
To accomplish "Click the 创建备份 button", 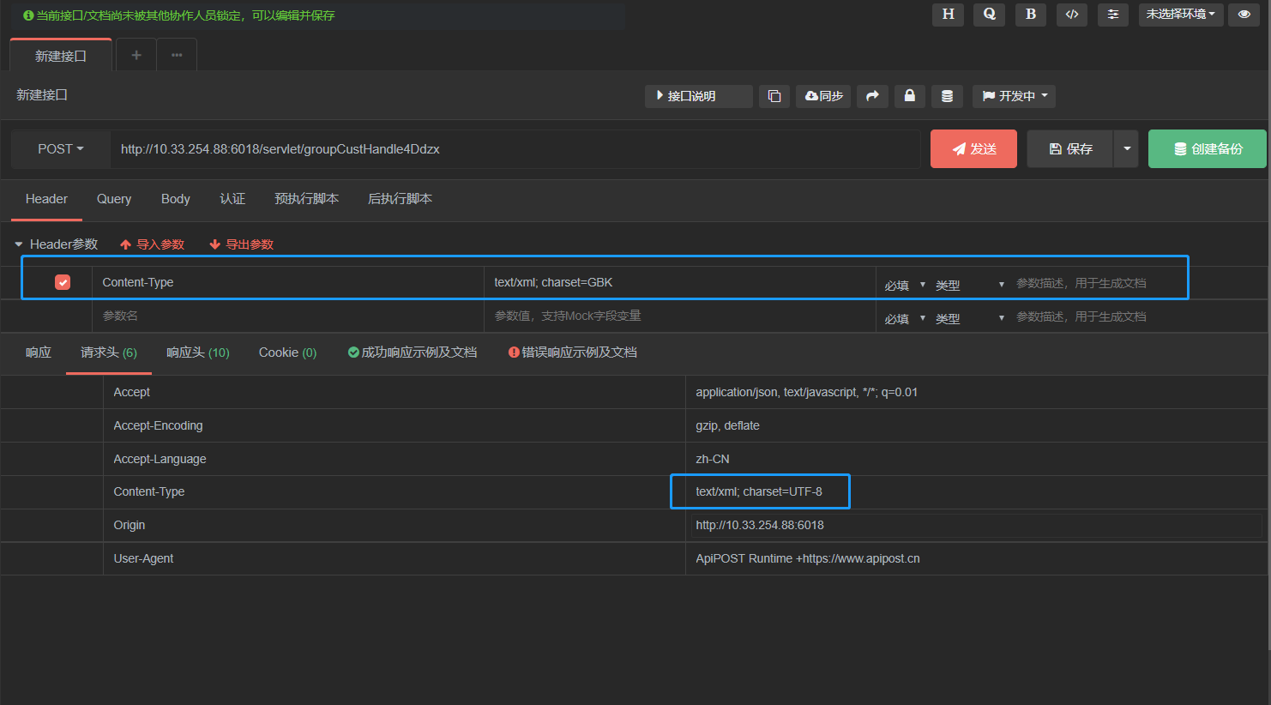I will [x=1208, y=149].
